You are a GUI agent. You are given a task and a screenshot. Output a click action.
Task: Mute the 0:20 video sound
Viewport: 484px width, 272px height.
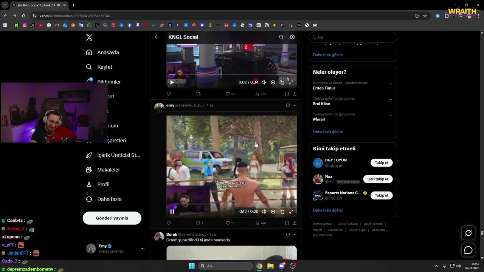point(264,212)
